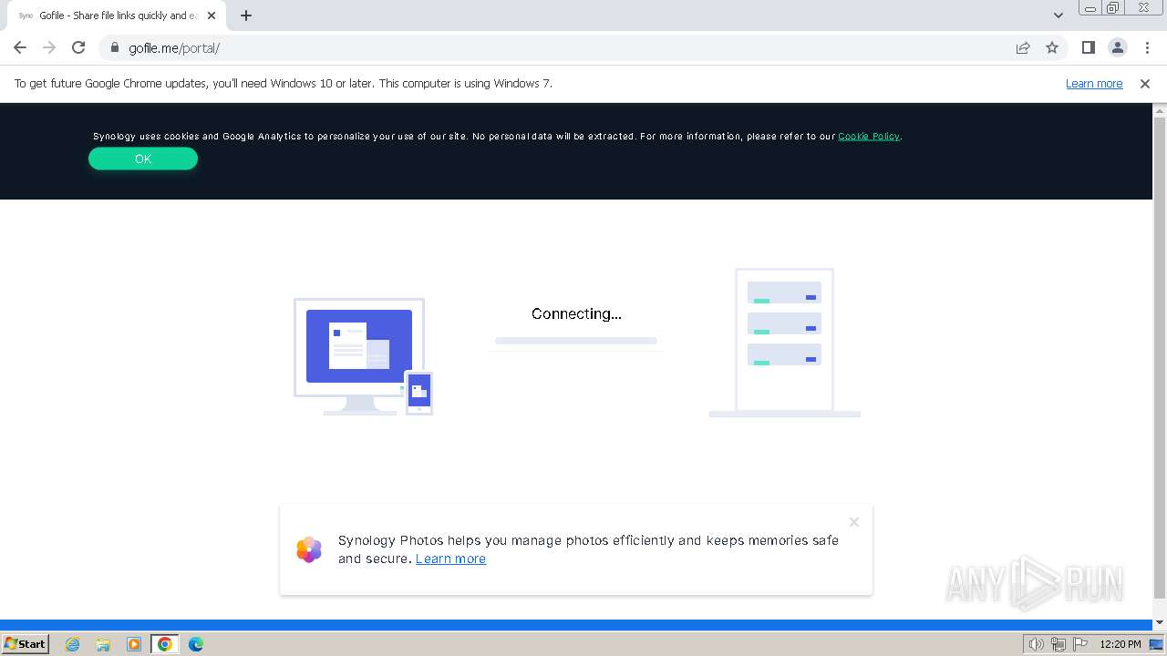
Task: Open File Explorer from taskbar
Action: 103,644
